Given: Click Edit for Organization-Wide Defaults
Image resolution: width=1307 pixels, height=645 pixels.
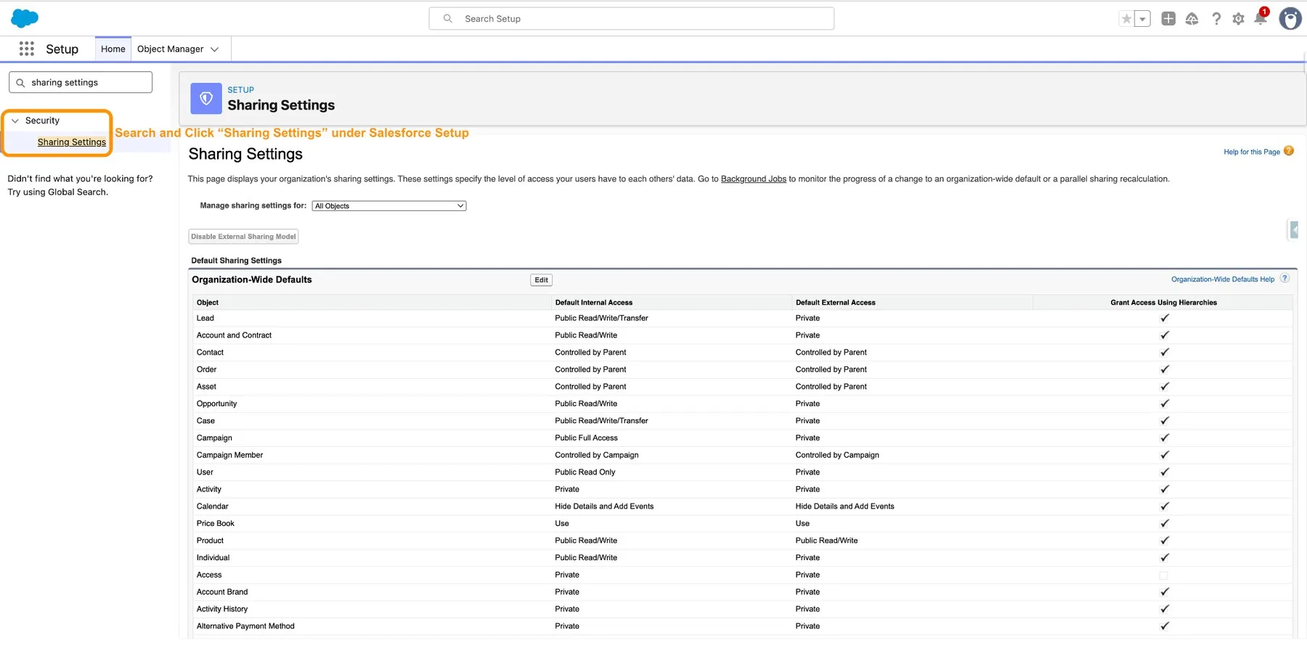Looking at the screenshot, I should pos(542,280).
